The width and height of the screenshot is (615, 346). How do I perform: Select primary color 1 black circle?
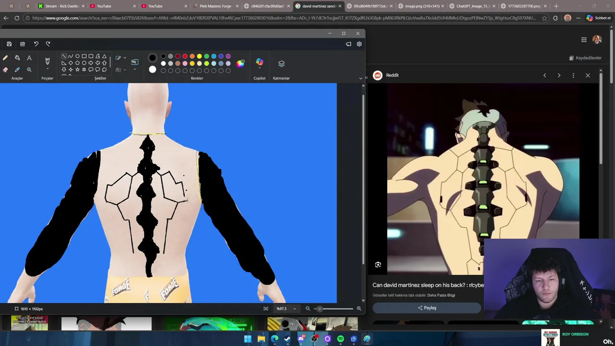tap(152, 58)
